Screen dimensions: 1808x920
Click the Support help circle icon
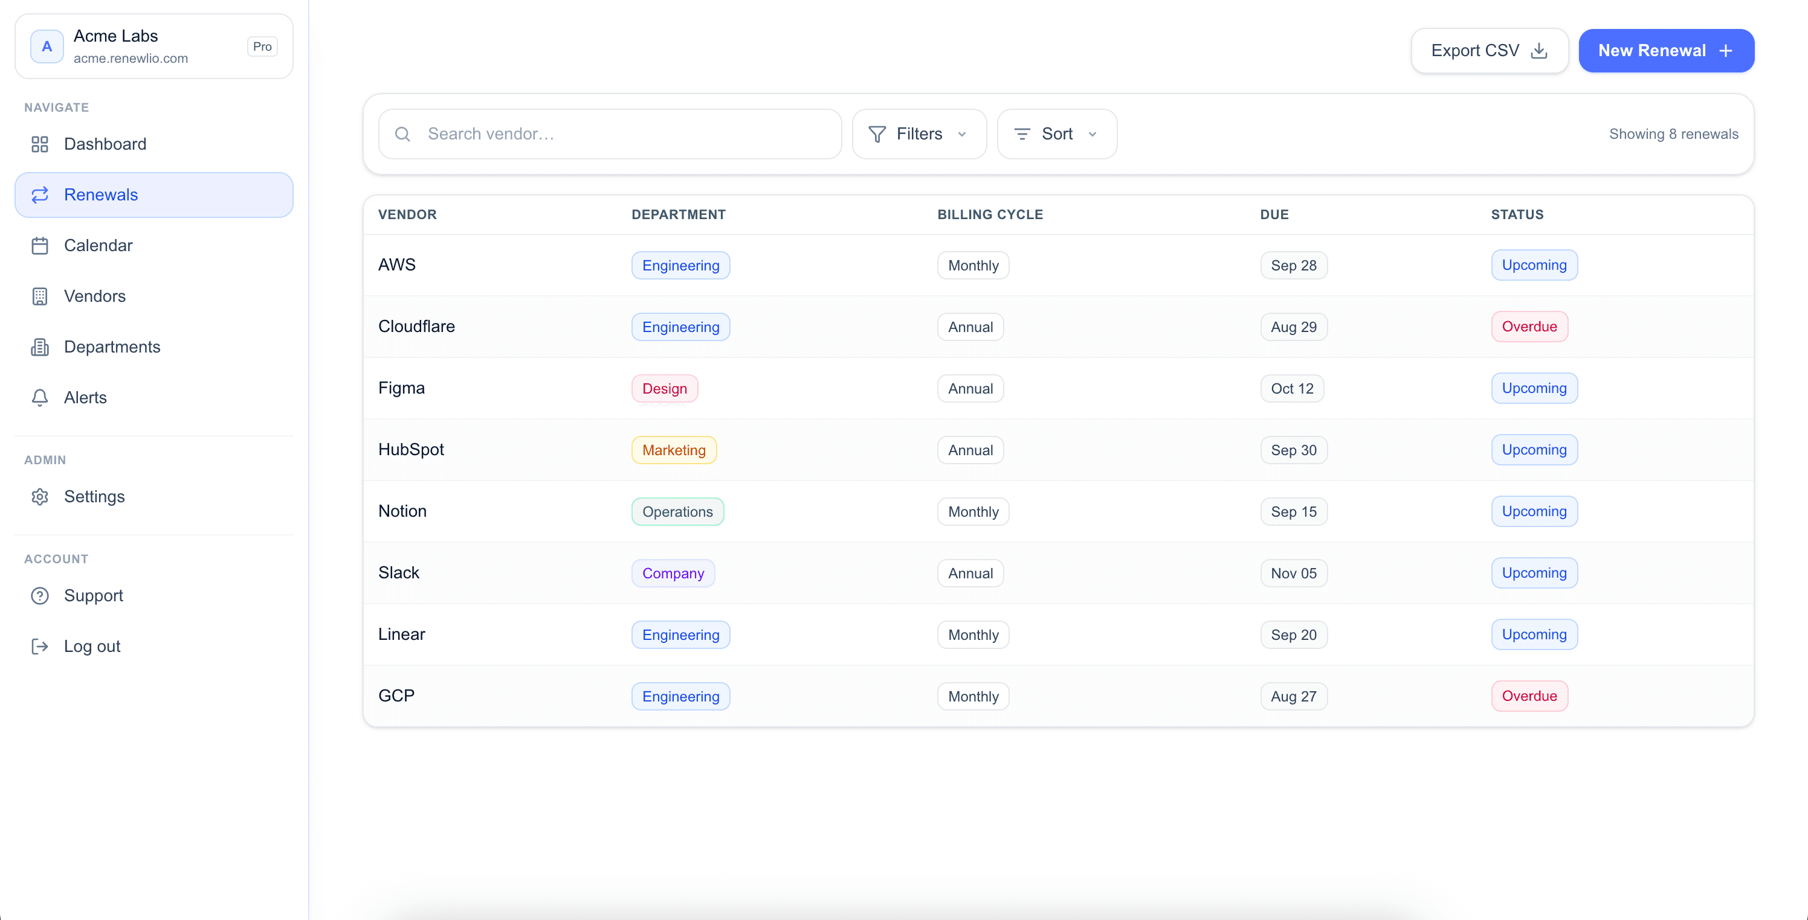pos(40,595)
